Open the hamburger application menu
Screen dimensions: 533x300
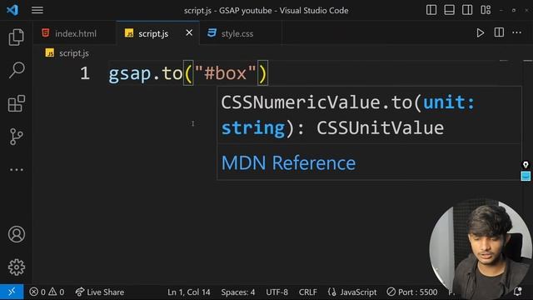[x=37, y=10]
